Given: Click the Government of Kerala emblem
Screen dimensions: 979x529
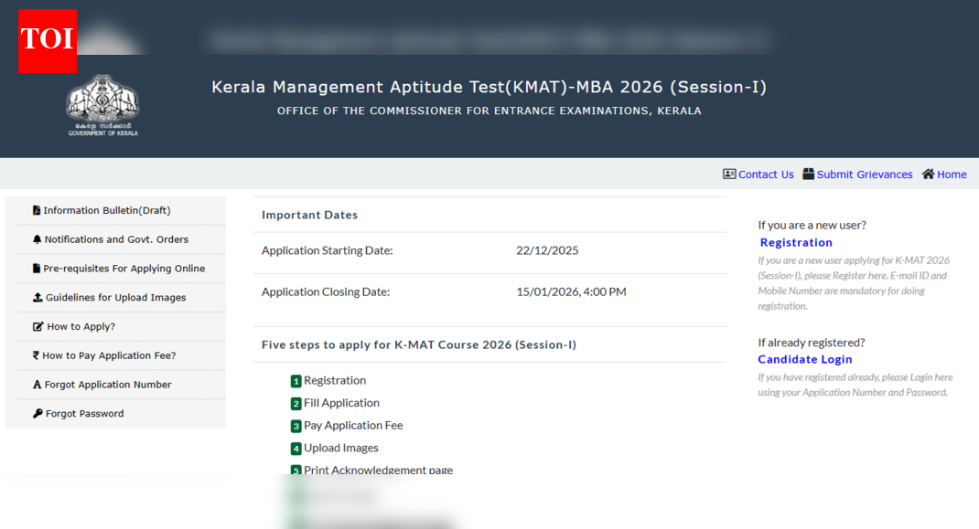Looking at the screenshot, I should click(102, 103).
